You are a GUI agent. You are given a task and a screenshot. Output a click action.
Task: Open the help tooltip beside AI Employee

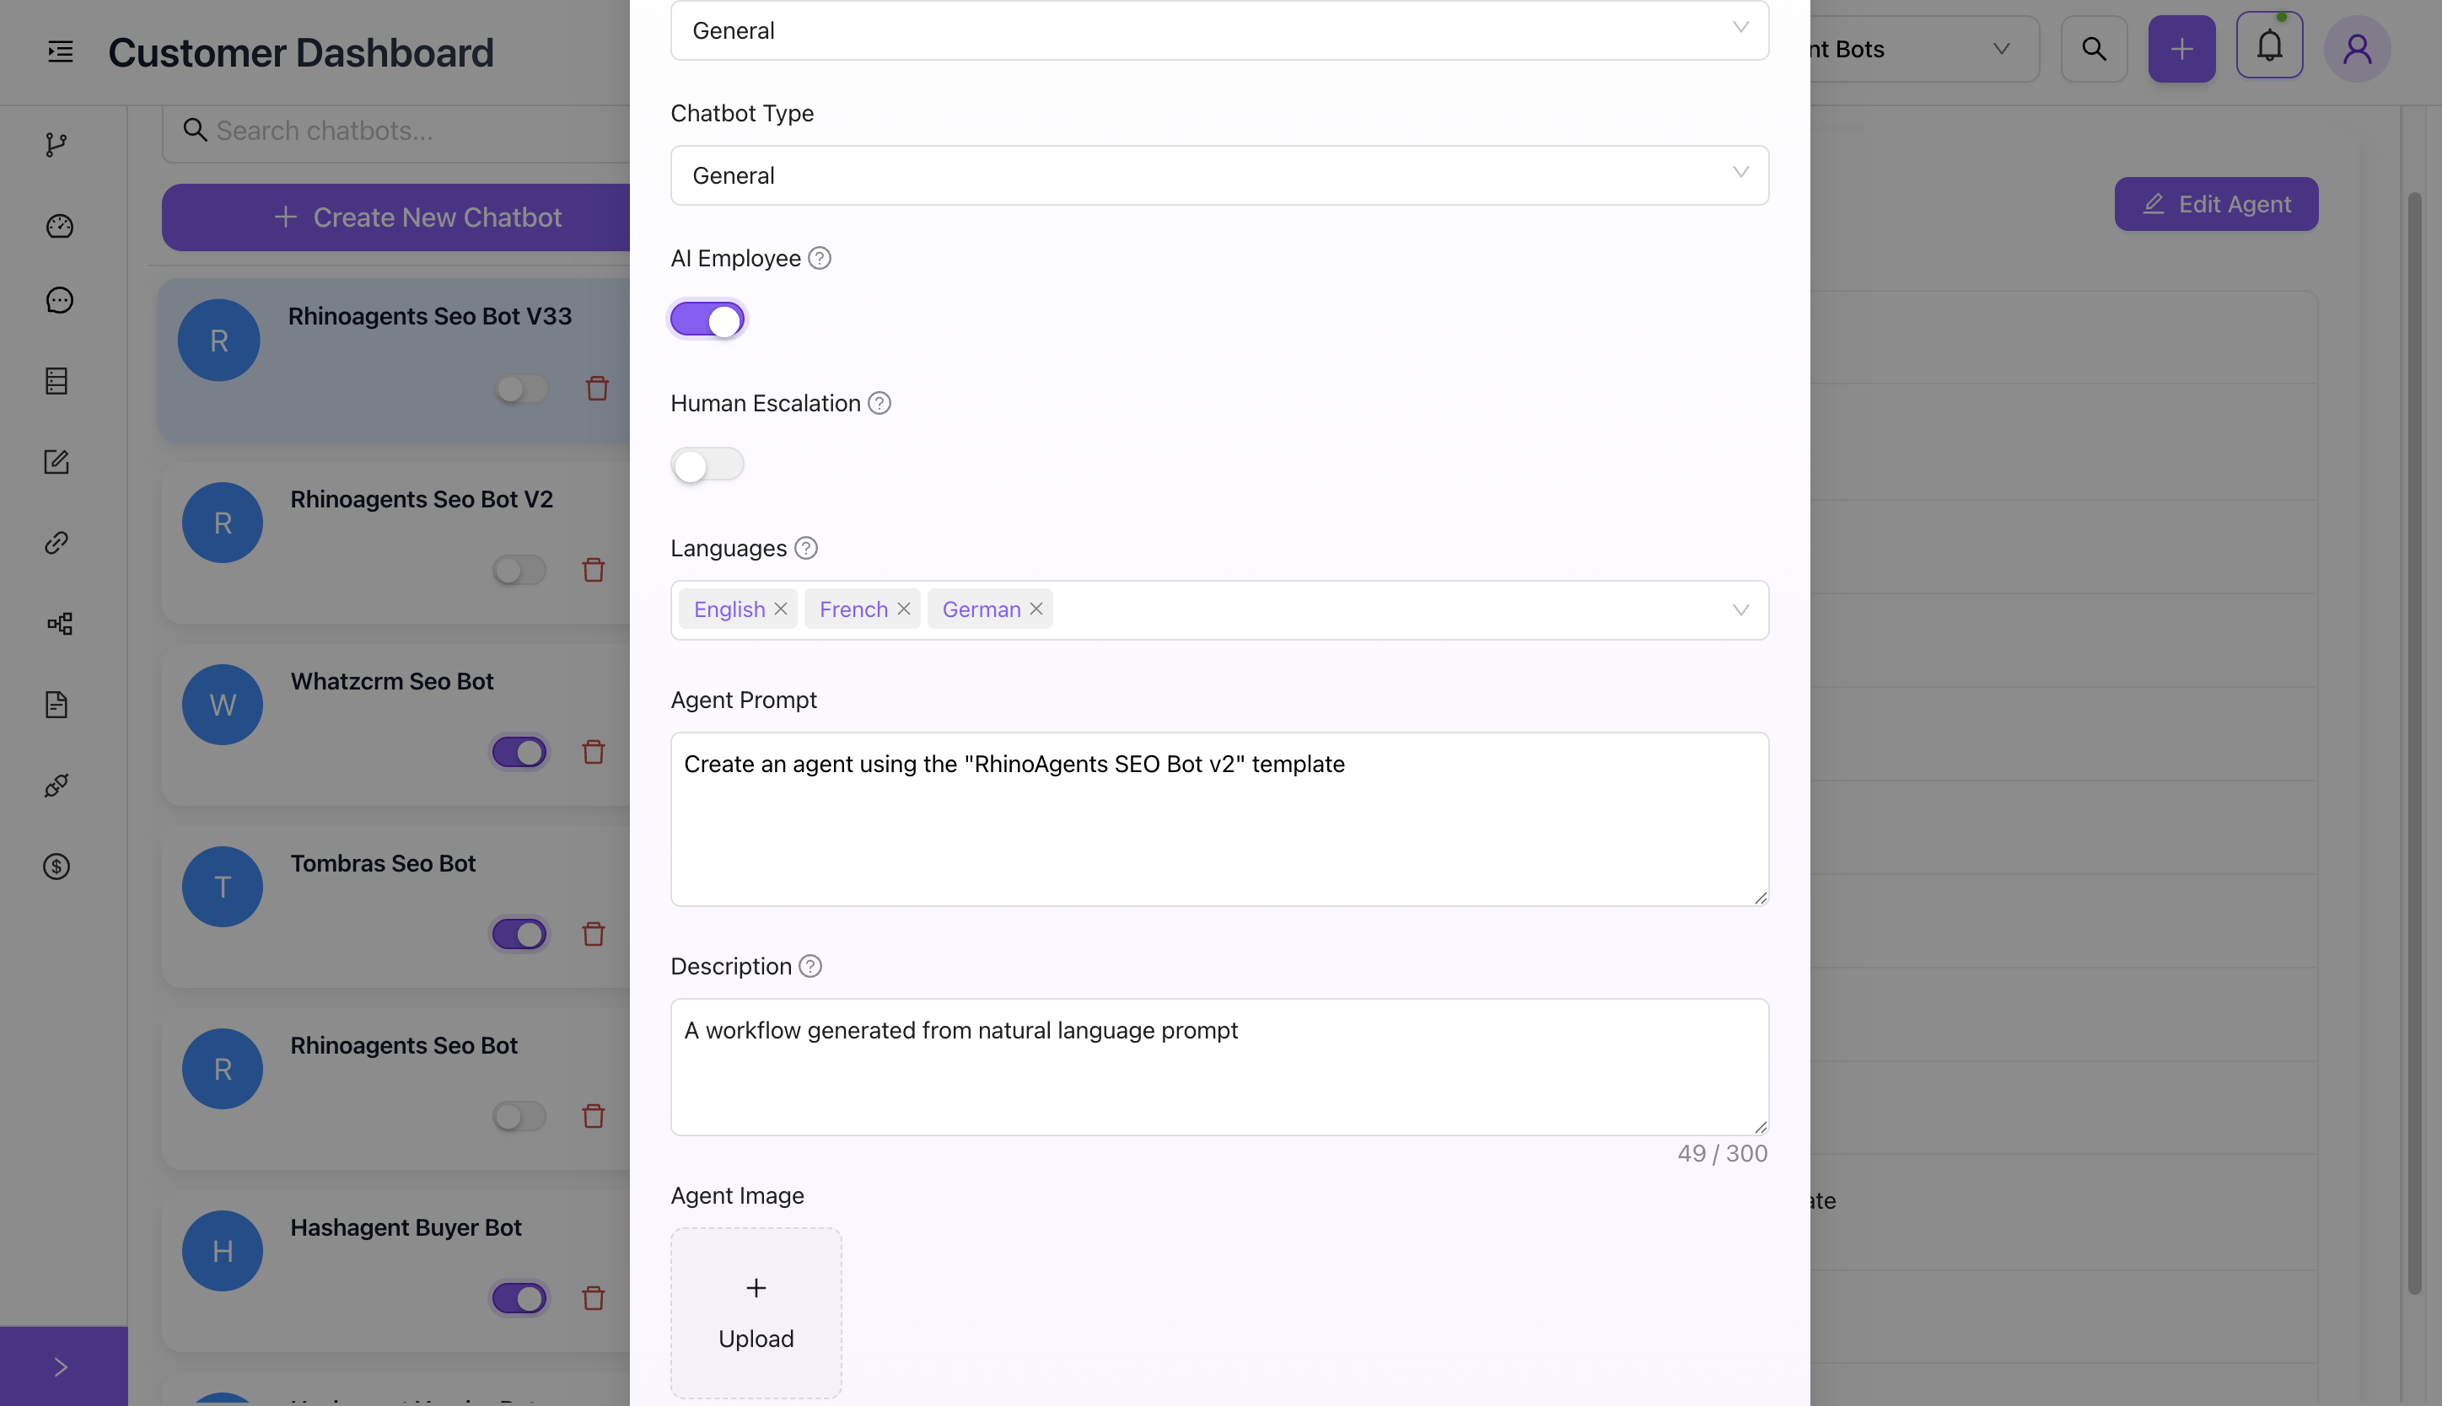tap(818, 258)
